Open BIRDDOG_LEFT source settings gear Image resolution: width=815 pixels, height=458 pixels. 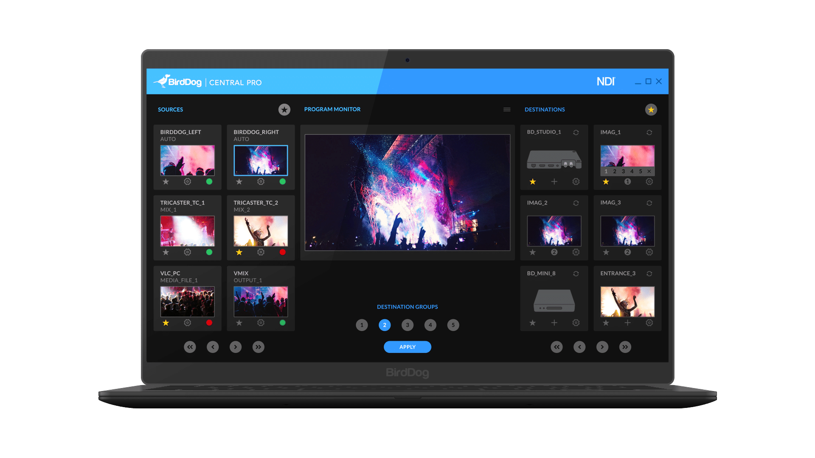188,182
